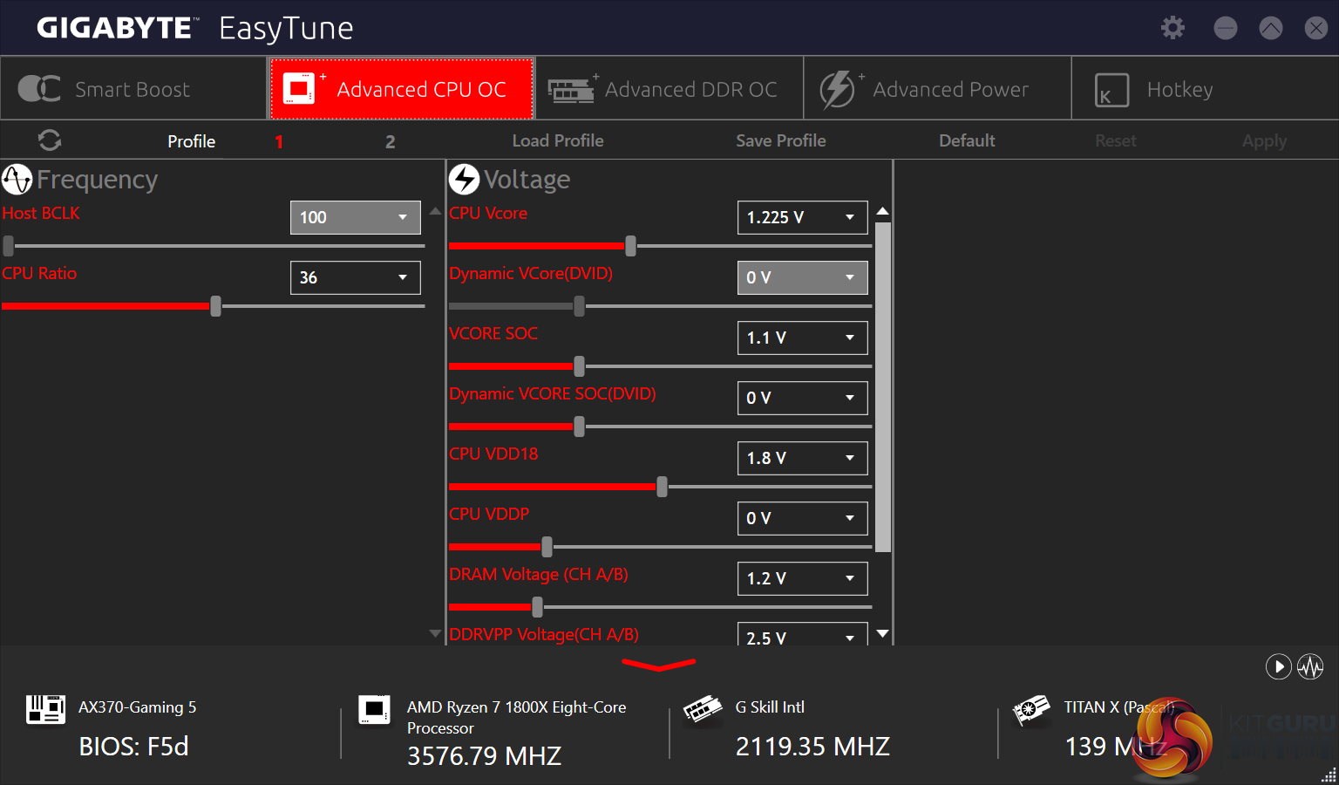This screenshot has height=785, width=1339.
Task: Click the CPU Vcore slider handle
Action: click(630, 246)
